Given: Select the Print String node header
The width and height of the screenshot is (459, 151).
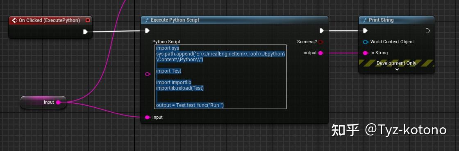Looking at the screenshot, I should [397, 20].
